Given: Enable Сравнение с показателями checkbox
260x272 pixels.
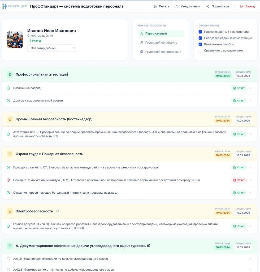Looking at the screenshot, I should click(x=200, y=50).
